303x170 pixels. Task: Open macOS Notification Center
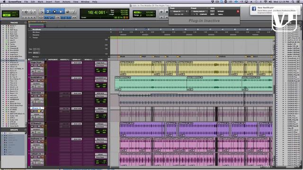tap(299, 1)
